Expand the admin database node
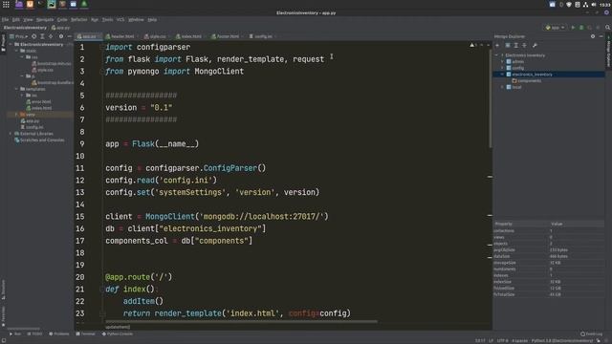The width and height of the screenshot is (612, 344). [503, 61]
